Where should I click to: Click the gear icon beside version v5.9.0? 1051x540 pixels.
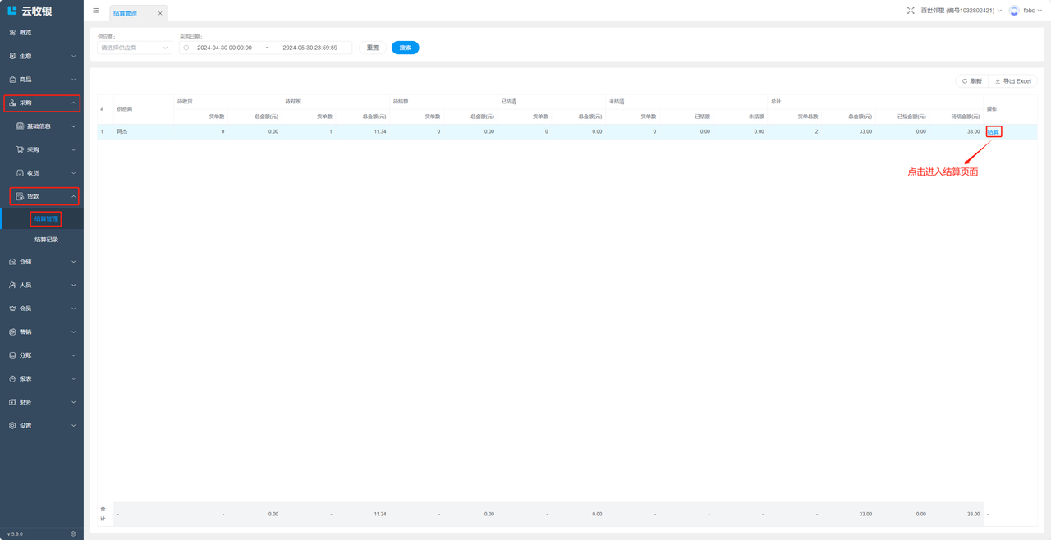click(x=73, y=533)
